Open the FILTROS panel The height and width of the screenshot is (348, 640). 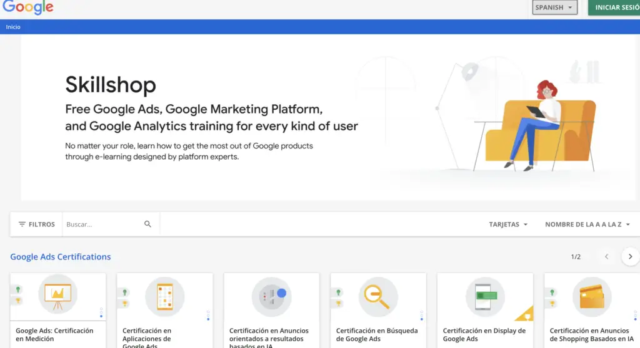coord(36,224)
